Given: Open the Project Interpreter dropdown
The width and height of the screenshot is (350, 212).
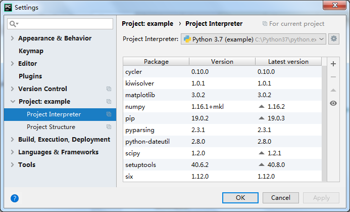Looking at the screenshot, I should [x=254, y=39].
